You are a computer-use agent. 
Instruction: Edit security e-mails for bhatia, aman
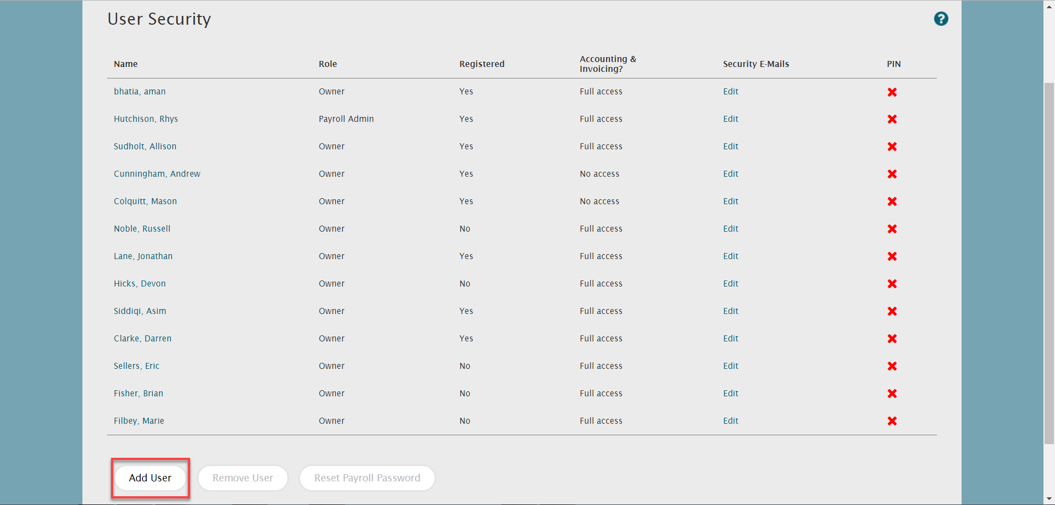point(730,92)
